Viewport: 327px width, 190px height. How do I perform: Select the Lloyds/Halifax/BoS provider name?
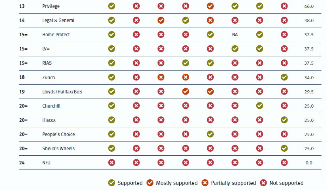[62, 92]
